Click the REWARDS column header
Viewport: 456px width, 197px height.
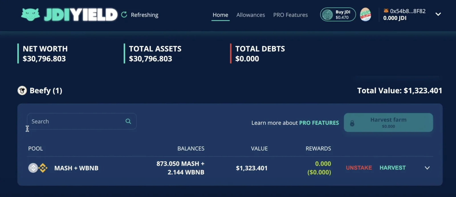pos(318,148)
